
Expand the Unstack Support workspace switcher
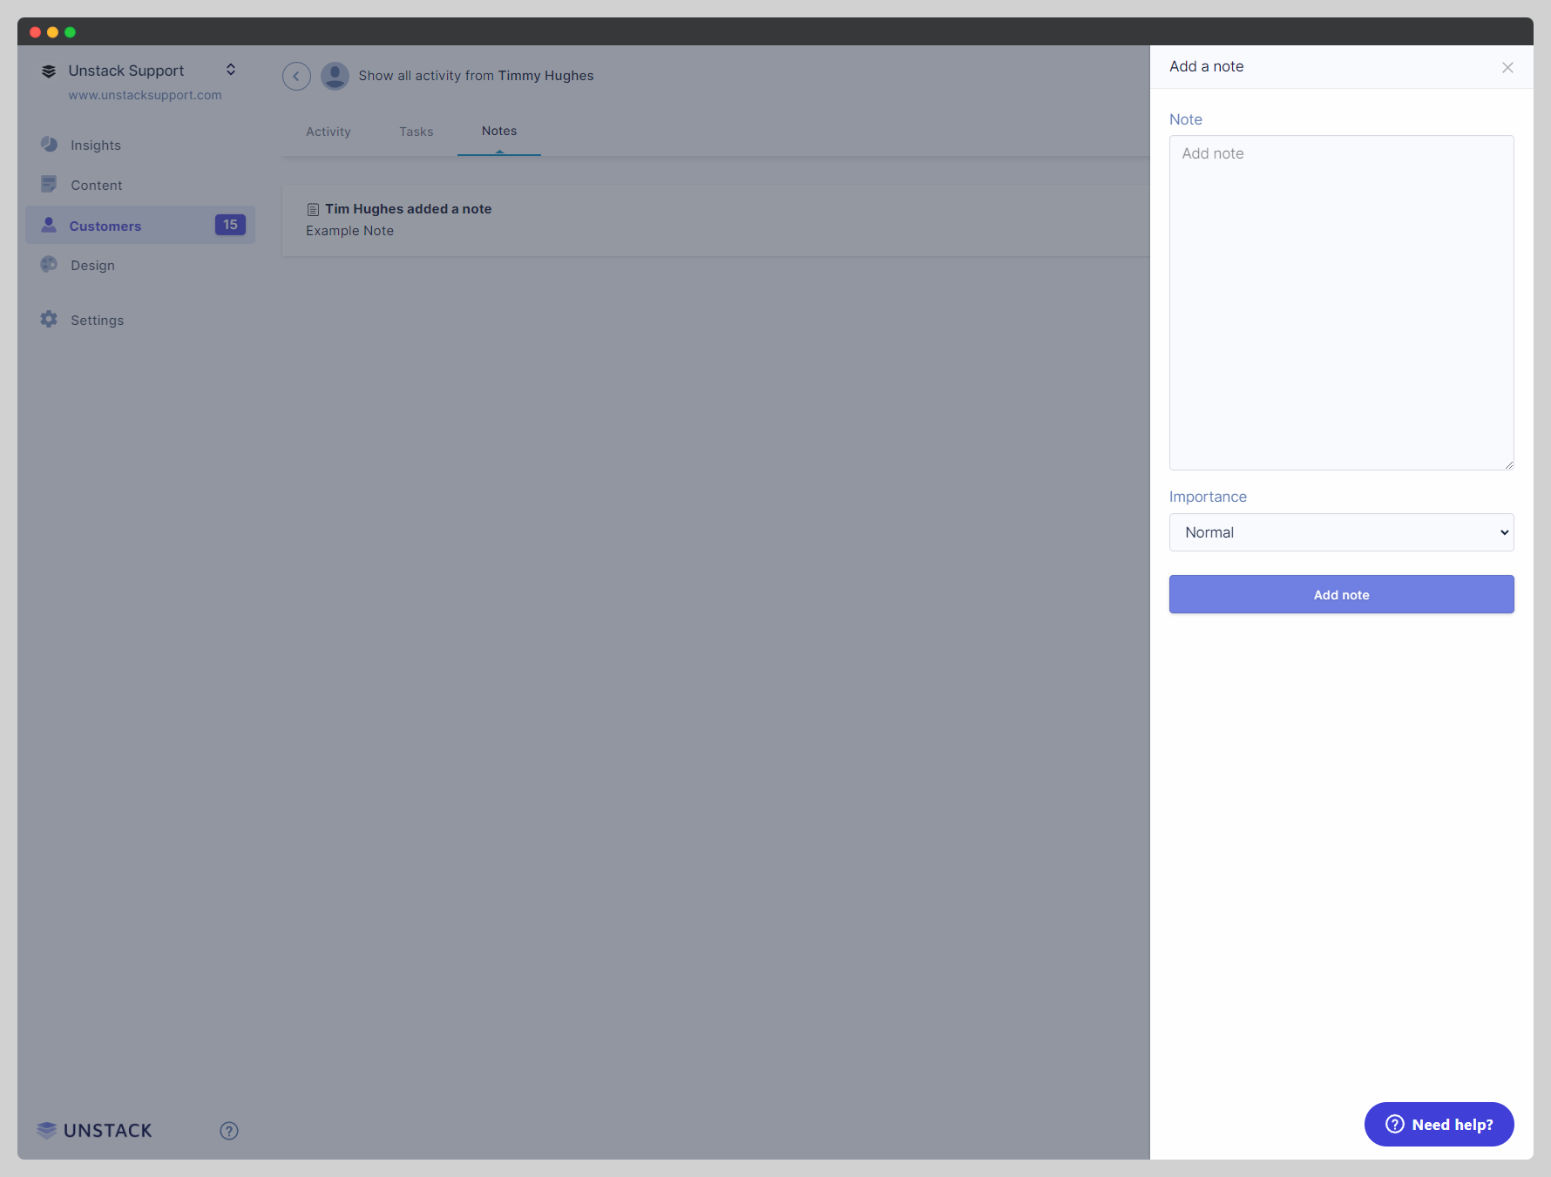[231, 70]
